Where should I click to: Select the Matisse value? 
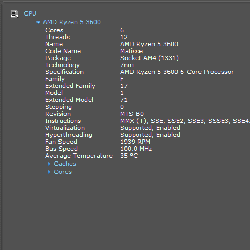pyautogui.click(x=131, y=51)
